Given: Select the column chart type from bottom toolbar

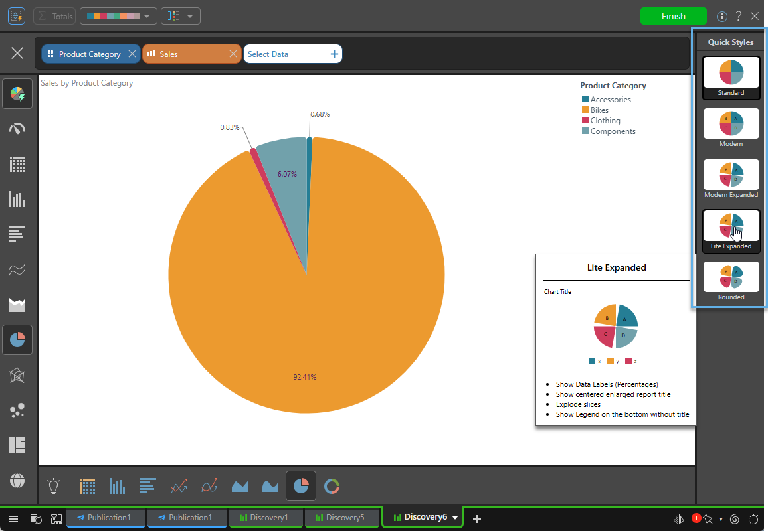Looking at the screenshot, I should 117,486.
